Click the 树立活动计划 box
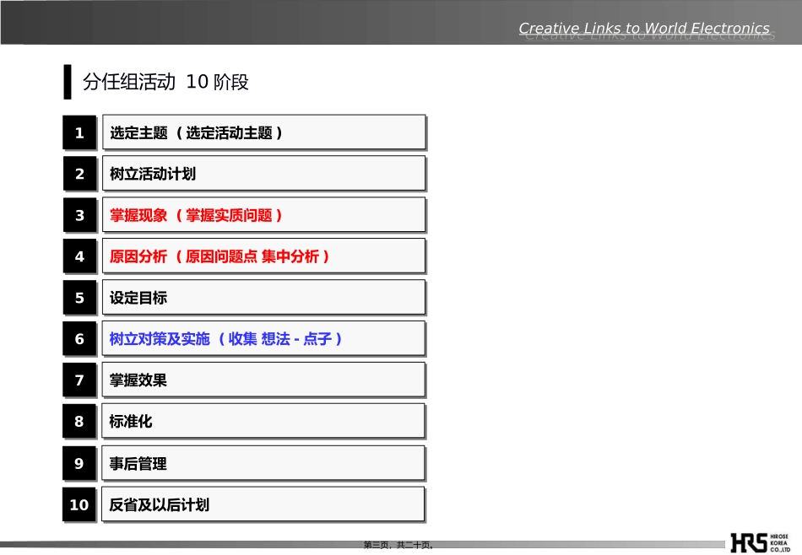This screenshot has width=802, height=555. [x=264, y=174]
